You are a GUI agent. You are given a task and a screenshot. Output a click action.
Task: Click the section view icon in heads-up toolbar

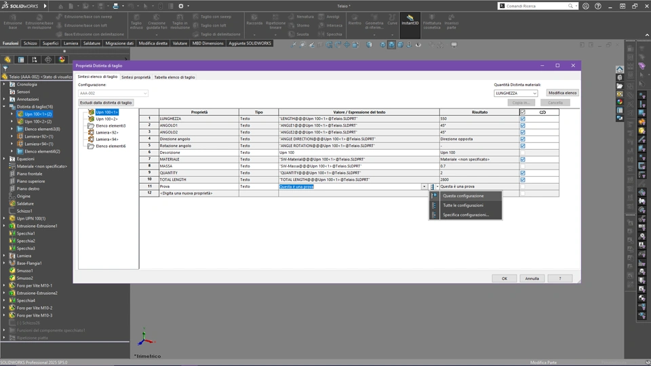tap(369, 45)
